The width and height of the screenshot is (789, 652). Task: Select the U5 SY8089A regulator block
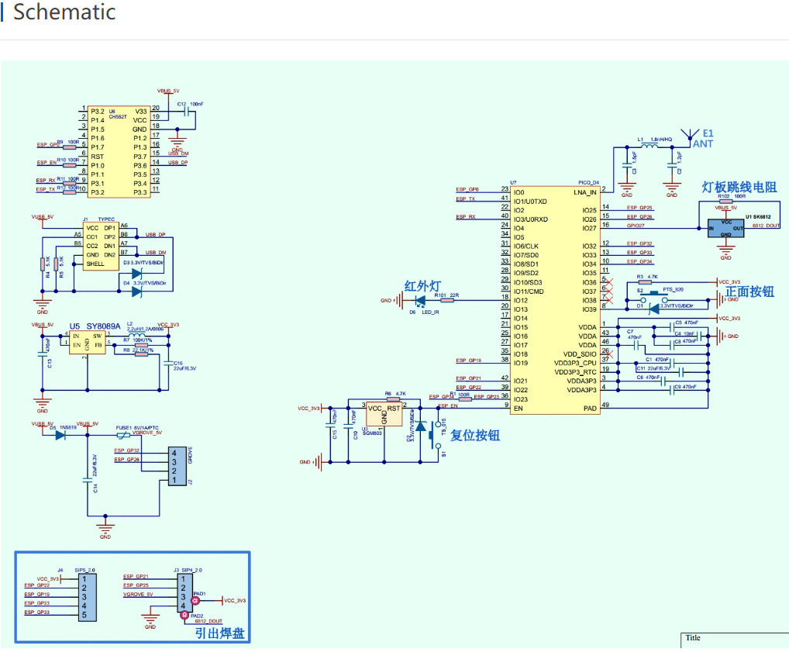point(87,341)
